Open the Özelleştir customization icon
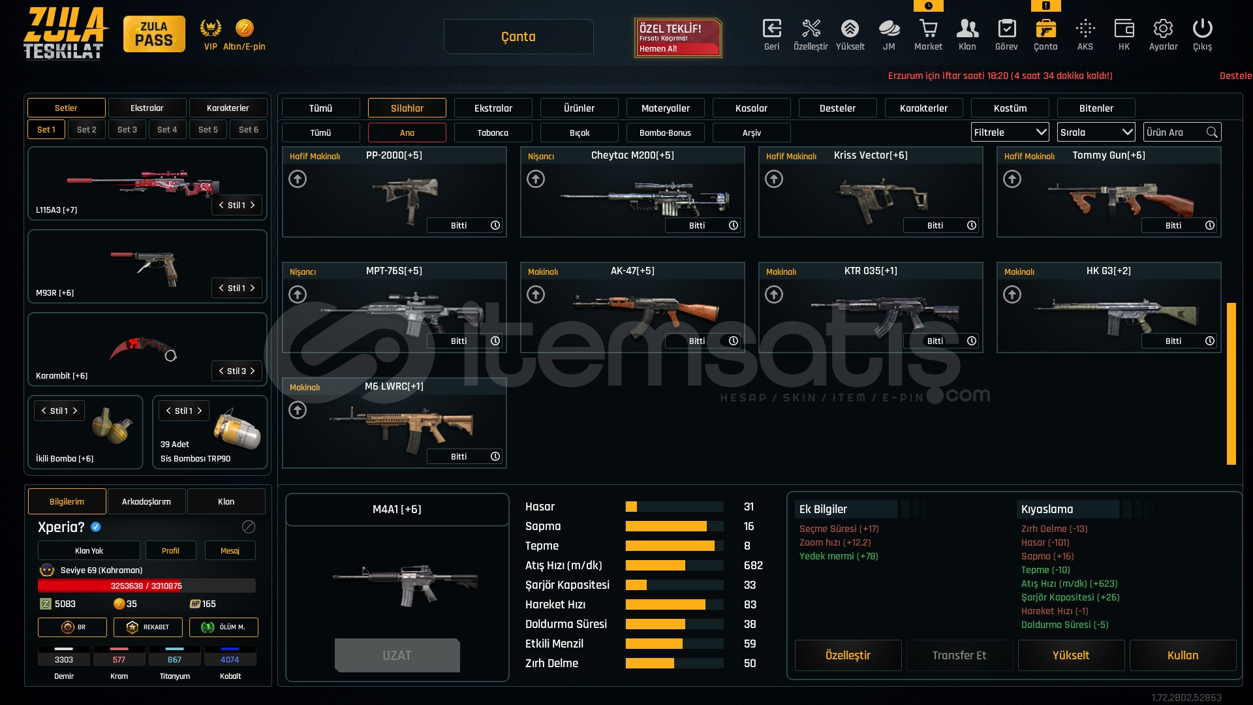The width and height of the screenshot is (1253, 705). point(811,28)
